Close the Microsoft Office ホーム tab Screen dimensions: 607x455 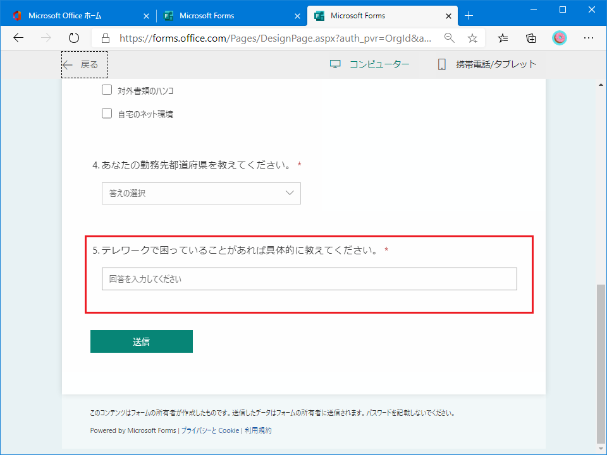tap(146, 16)
